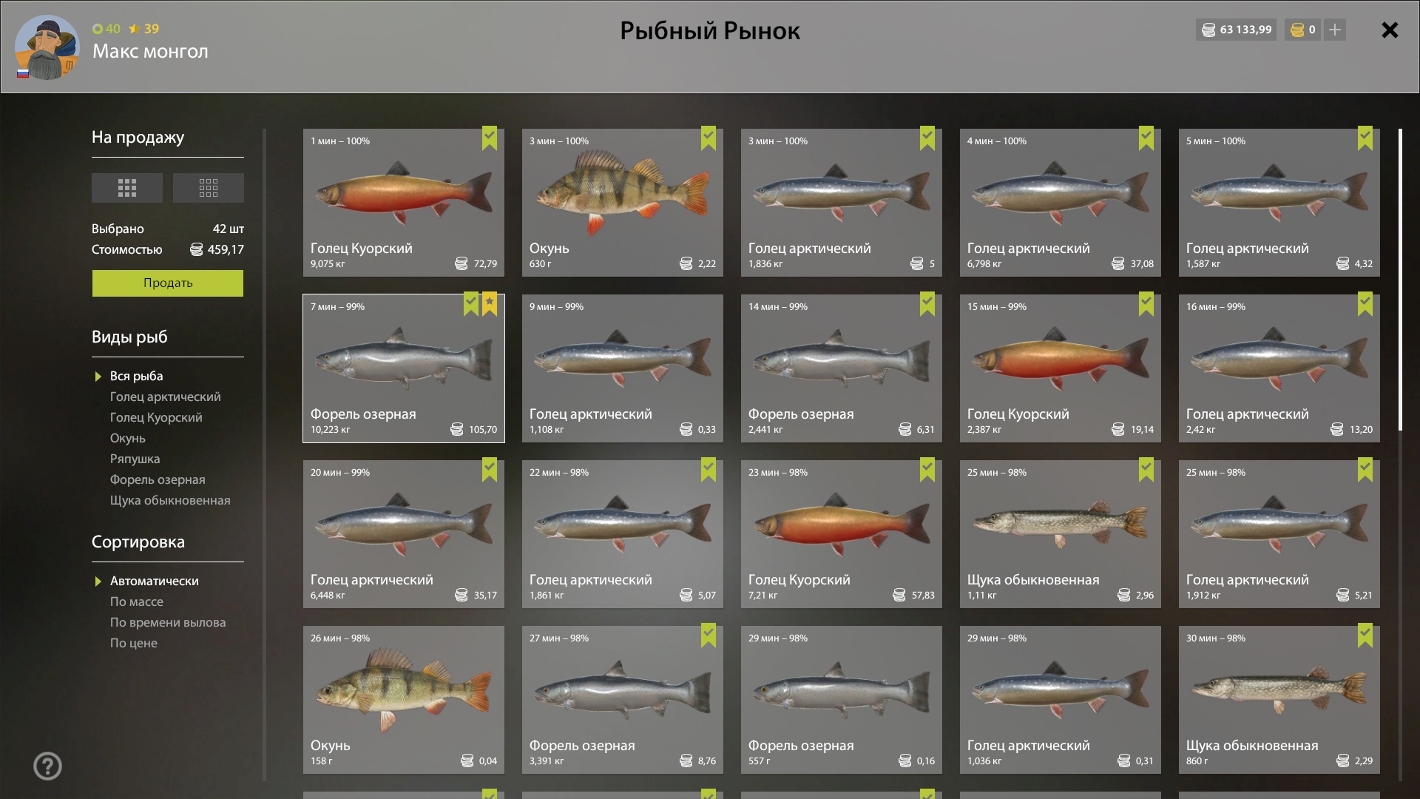
Task: Open the help question mark icon
Action: tap(47, 766)
